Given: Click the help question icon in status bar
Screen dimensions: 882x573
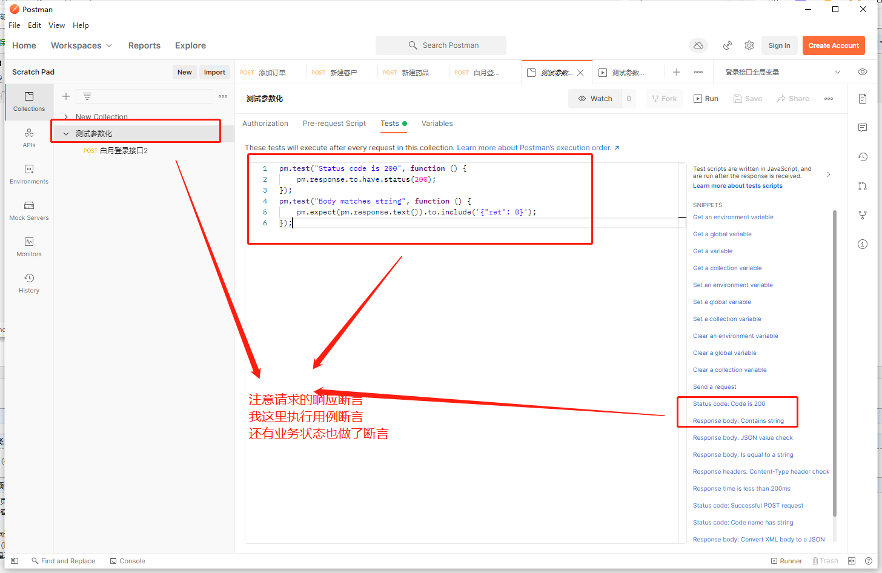Looking at the screenshot, I should click(869, 561).
